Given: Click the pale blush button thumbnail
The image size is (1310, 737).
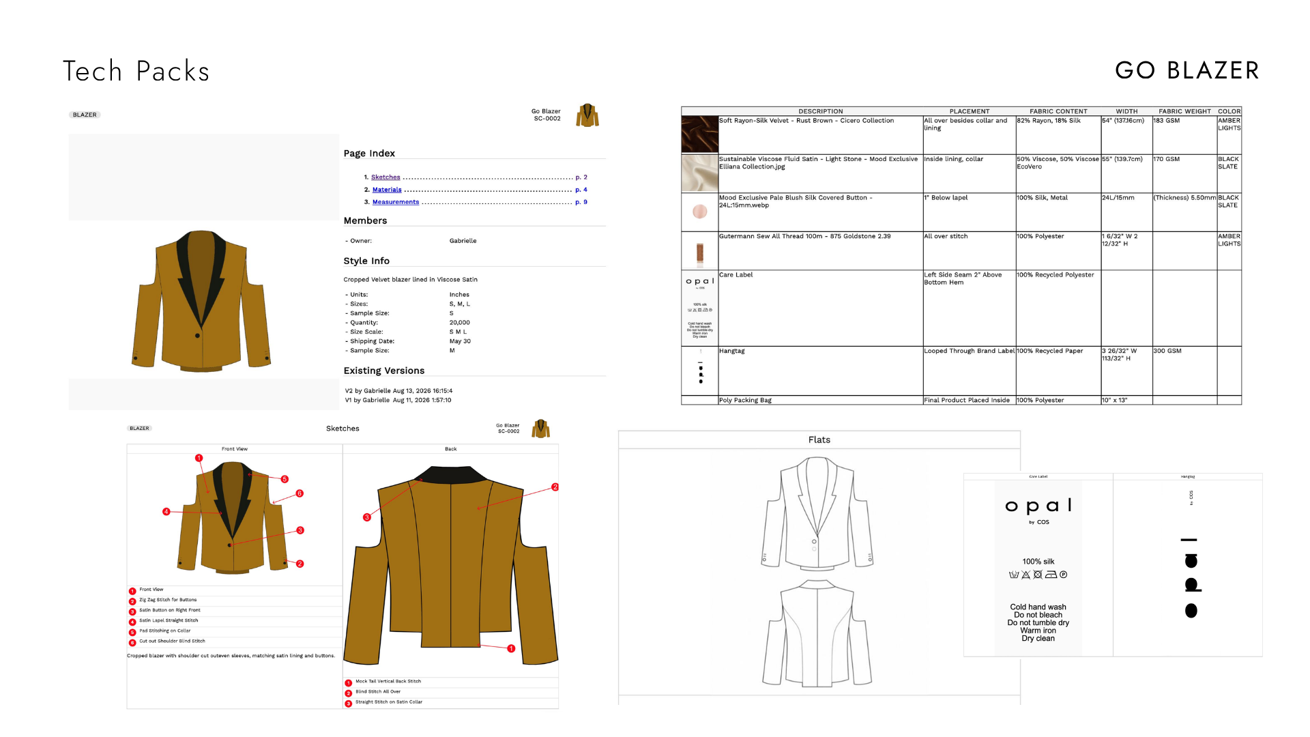Looking at the screenshot, I should pos(700,212).
